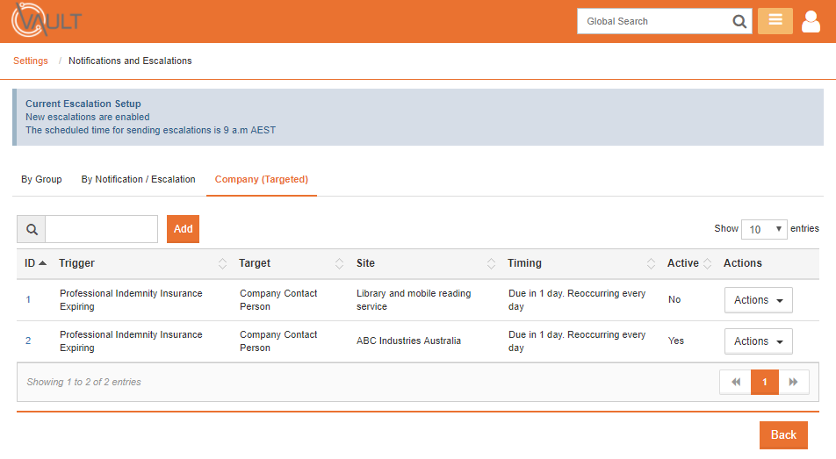Sort by ID column arrow
This screenshot has height=459, width=836.
(43, 263)
